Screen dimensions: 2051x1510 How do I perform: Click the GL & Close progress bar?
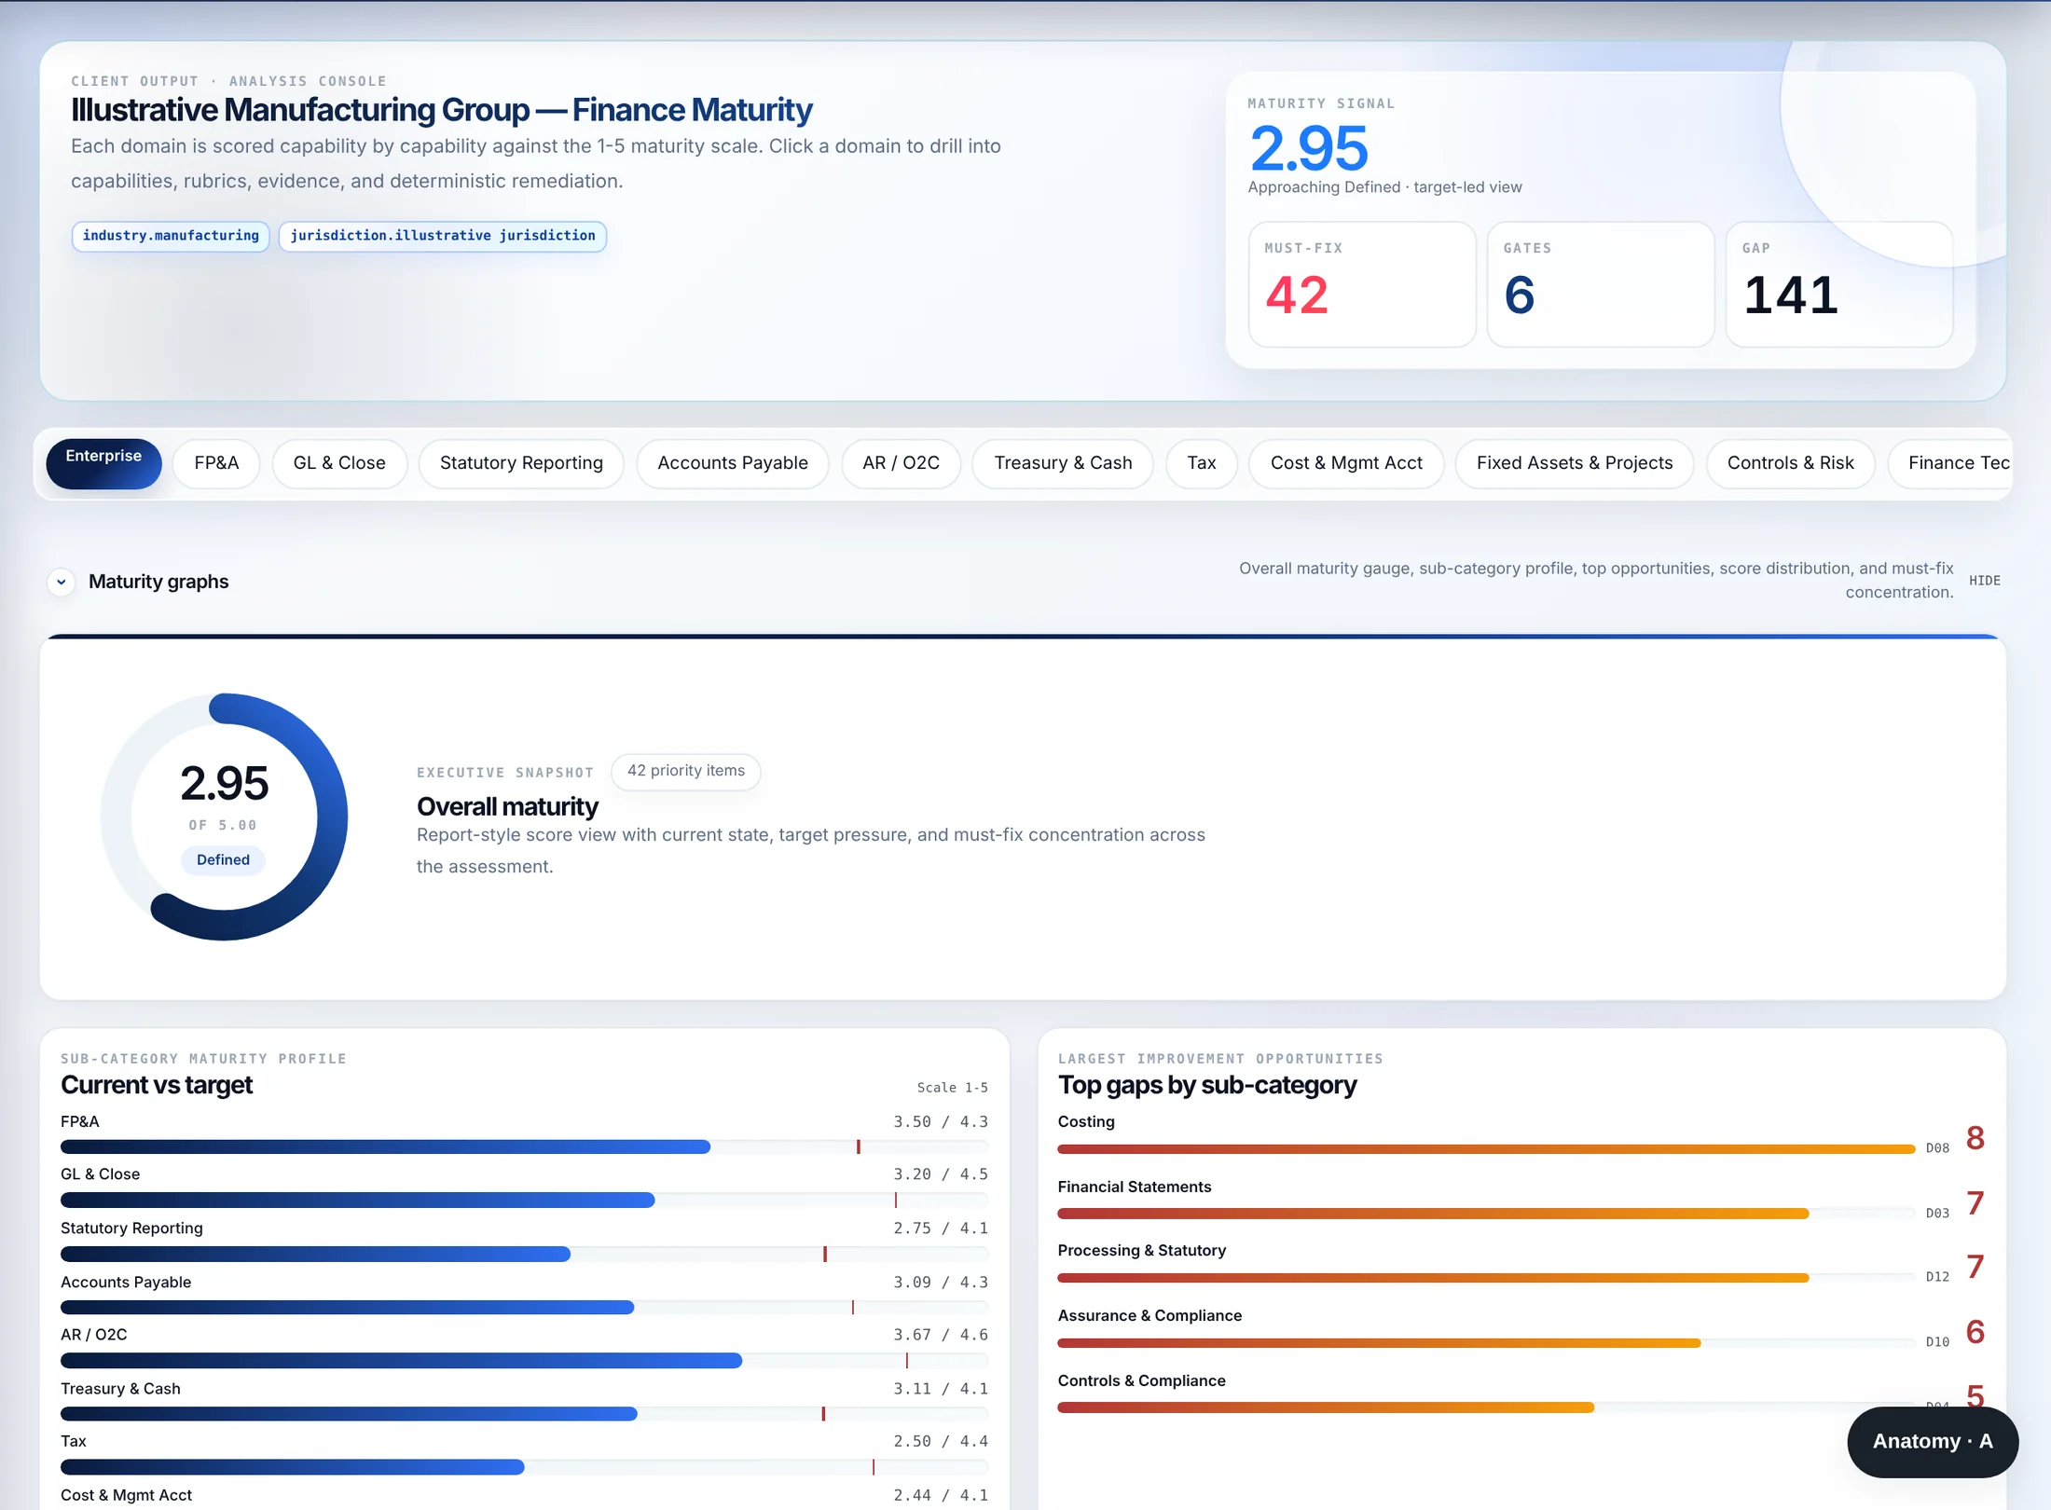[x=524, y=1201]
